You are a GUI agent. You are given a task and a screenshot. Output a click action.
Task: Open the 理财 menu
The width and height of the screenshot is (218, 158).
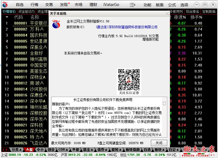pos(93,5)
